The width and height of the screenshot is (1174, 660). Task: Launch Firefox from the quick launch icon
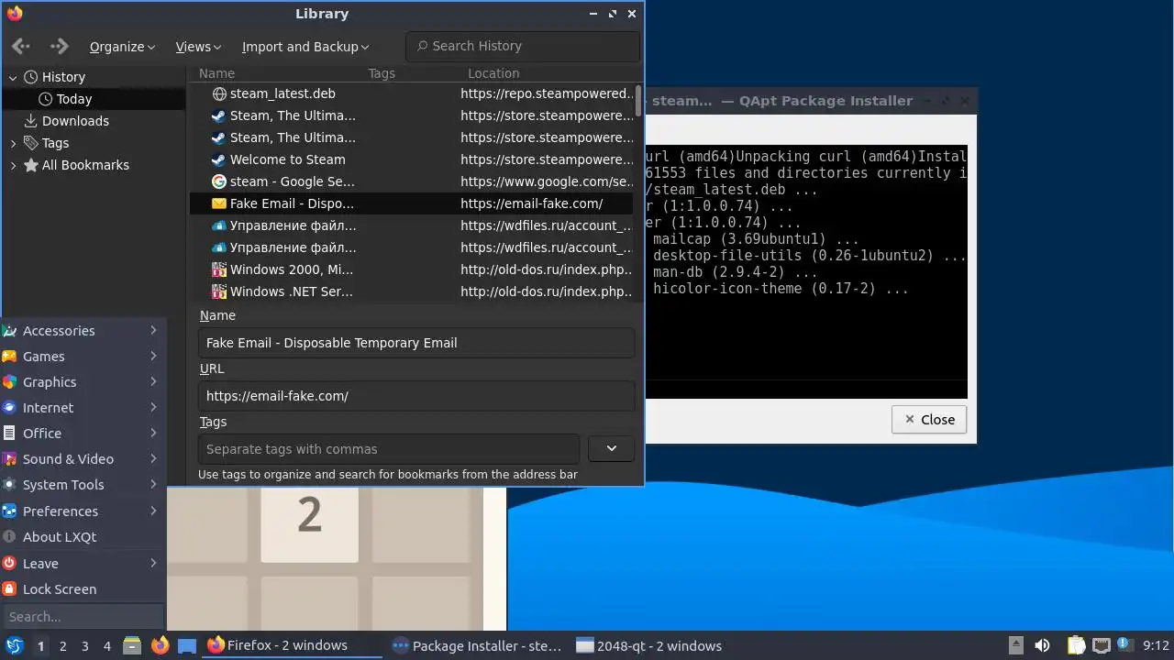[x=160, y=645]
